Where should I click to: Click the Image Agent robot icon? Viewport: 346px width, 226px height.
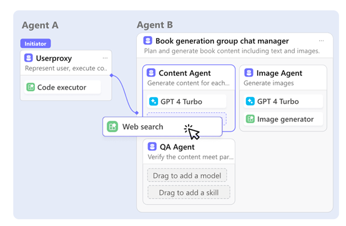click(x=249, y=73)
